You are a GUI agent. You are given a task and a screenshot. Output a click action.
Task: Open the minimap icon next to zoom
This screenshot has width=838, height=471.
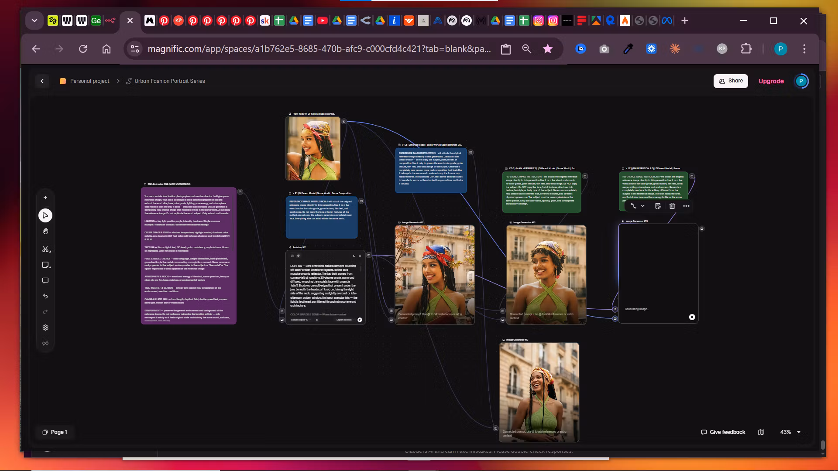tap(761, 432)
